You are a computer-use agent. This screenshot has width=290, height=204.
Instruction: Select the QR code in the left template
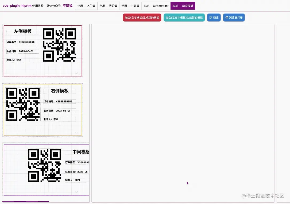tap(59, 45)
